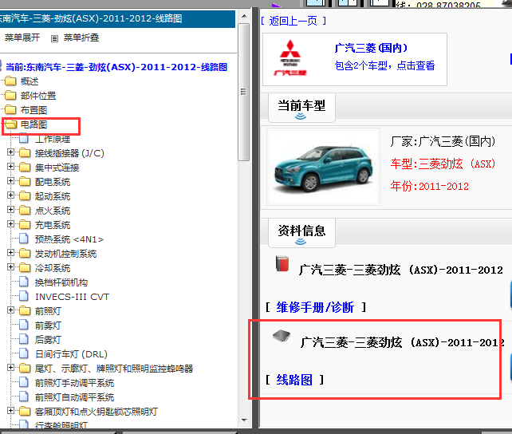Open the 广汽三菱 (国内) brand link

tap(371, 48)
